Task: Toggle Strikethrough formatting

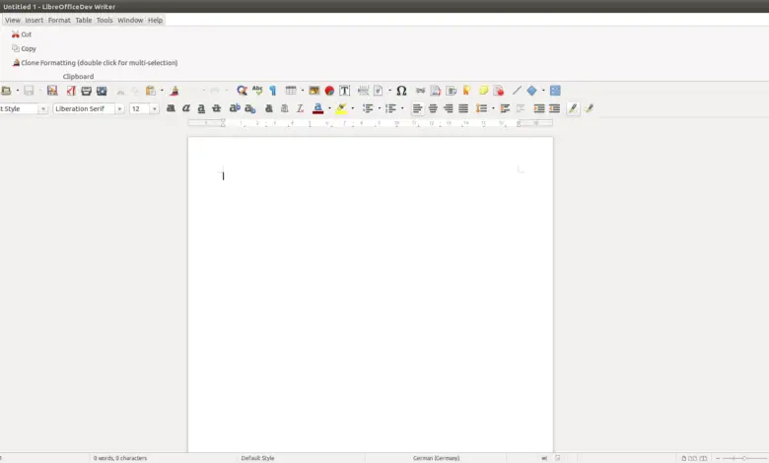Action: pyautogui.click(x=216, y=108)
